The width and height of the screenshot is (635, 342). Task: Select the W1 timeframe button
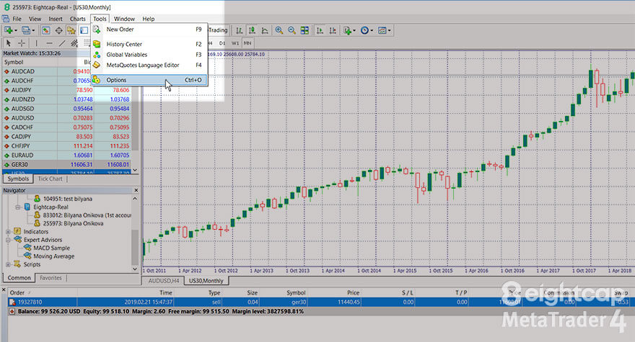pos(235,43)
